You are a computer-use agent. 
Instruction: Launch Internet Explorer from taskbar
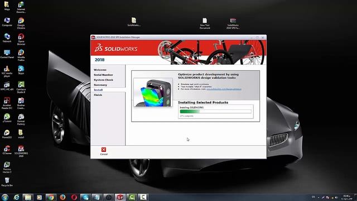click(16, 197)
